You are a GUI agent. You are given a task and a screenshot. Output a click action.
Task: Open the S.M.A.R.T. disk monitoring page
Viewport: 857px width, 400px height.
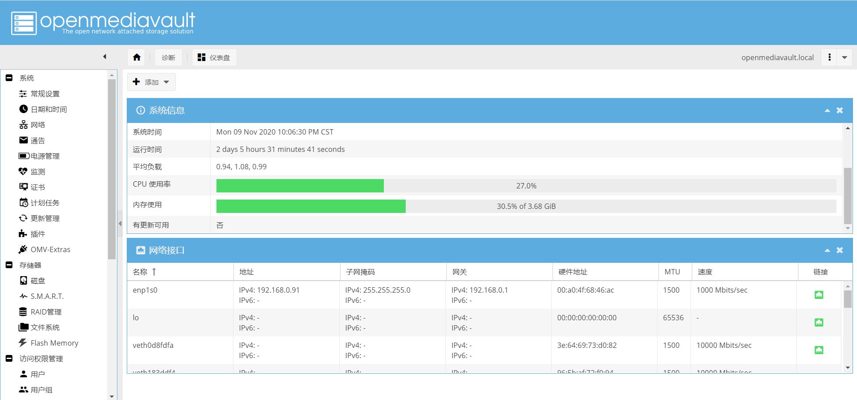[47, 296]
